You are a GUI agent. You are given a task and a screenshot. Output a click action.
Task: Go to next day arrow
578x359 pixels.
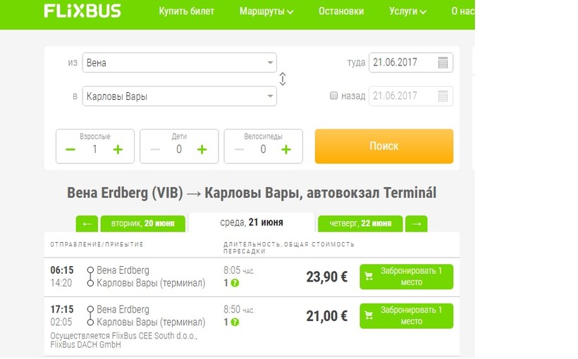[x=417, y=224]
